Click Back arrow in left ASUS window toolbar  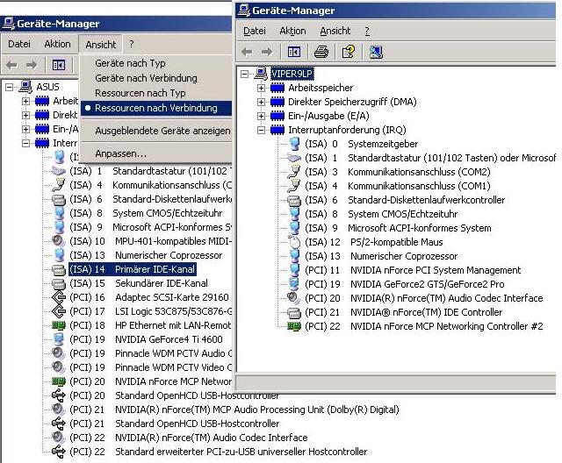[11, 65]
